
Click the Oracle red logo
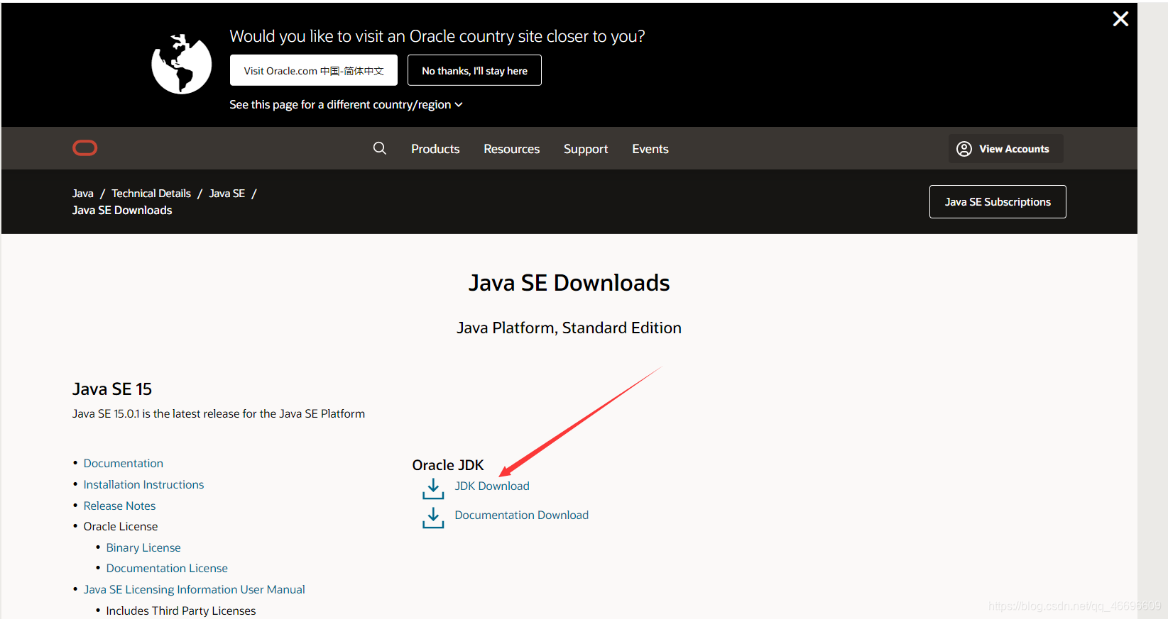click(x=85, y=147)
